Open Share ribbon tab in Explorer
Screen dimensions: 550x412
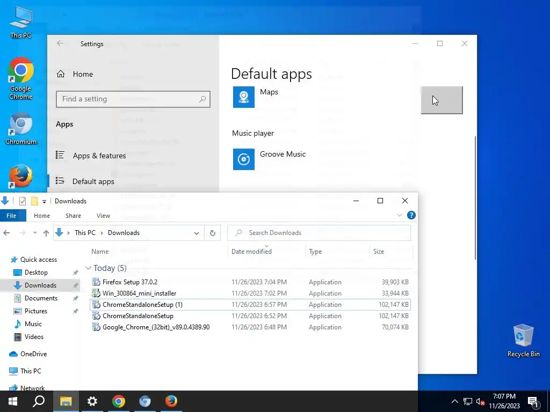(73, 216)
